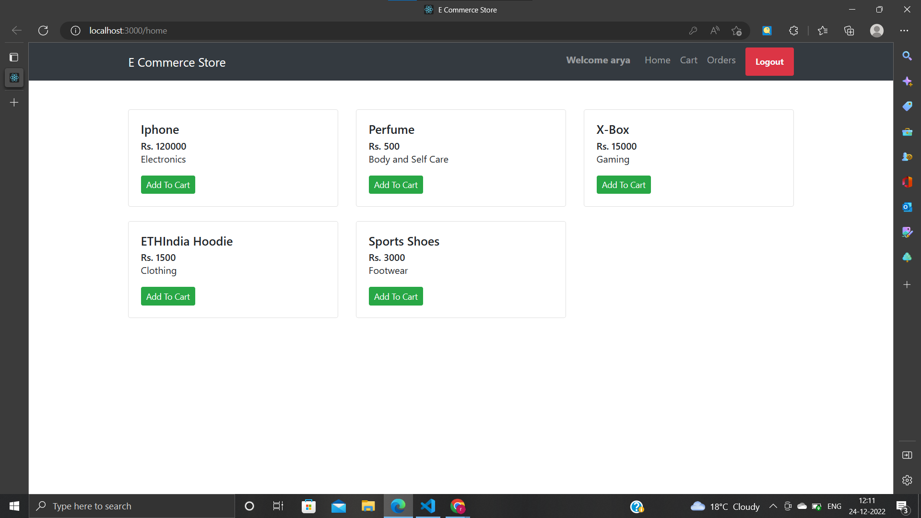Open the Collections icon in the toolbar
Screen dimensions: 921x518
(849, 30)
